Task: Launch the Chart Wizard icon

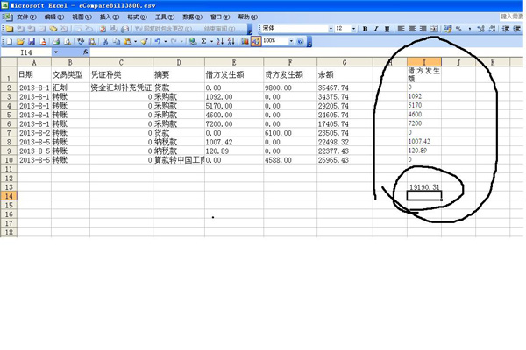Action: pos(243,41)
